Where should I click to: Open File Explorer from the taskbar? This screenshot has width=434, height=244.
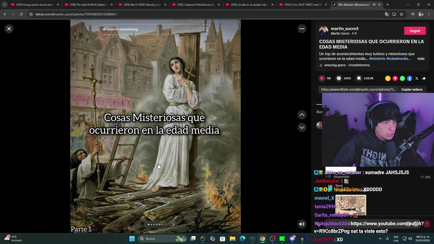[x=233, y=239]
